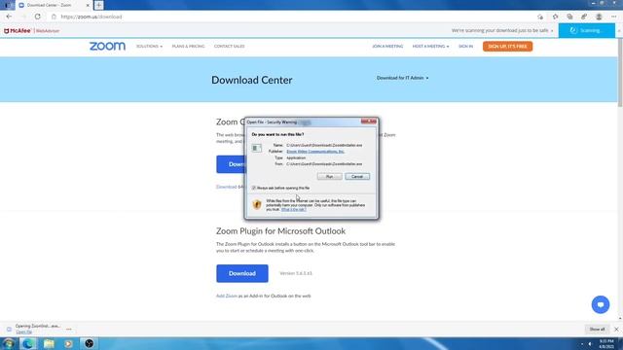Open the browser favorites star icon
Screen dimensions: 623x350
[x=555, y=17]
